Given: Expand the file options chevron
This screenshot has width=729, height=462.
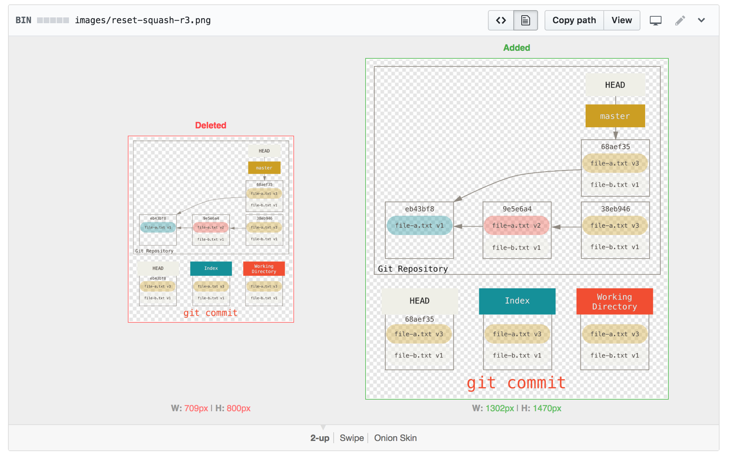Looking at the screenshot, I should [x=701, y=20].
